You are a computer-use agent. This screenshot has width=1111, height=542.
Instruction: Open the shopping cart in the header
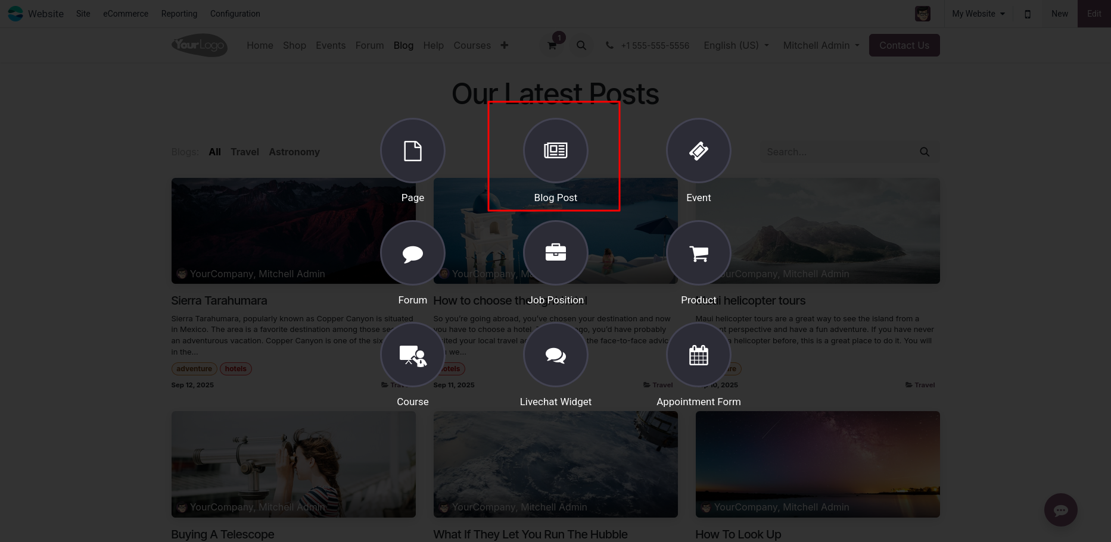coord(552,45)
